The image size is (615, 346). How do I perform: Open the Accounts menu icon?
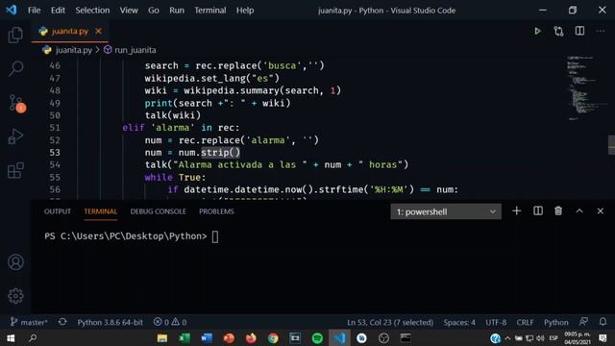pyautogui.click(x=15, y=262)
